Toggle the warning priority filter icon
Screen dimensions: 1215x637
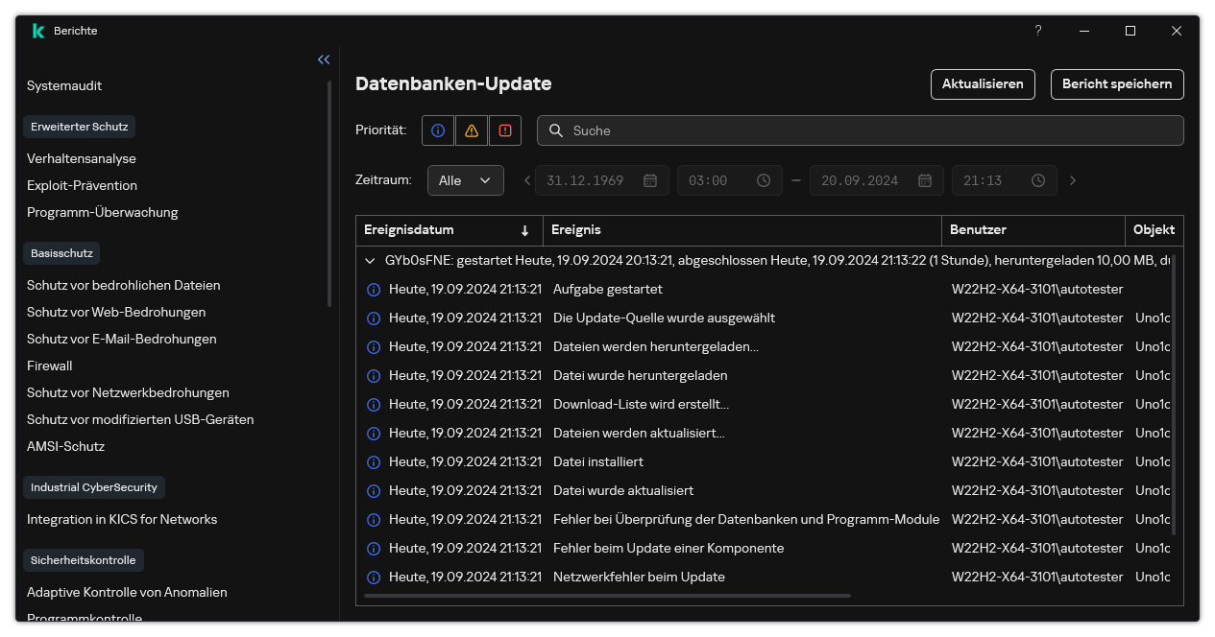point(471,130)
